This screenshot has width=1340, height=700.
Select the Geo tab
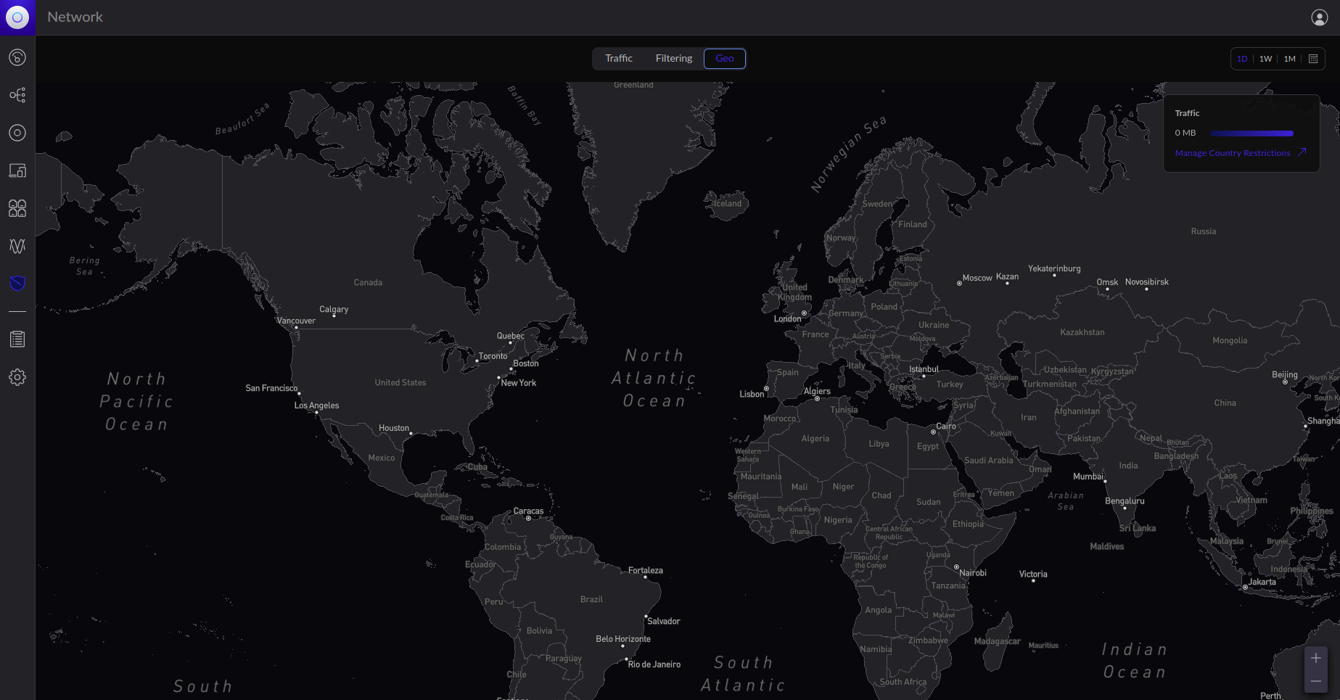coord(724,59)
